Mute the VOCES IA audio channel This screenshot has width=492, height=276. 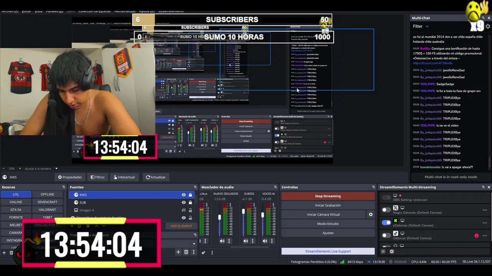tap(265, 241)
